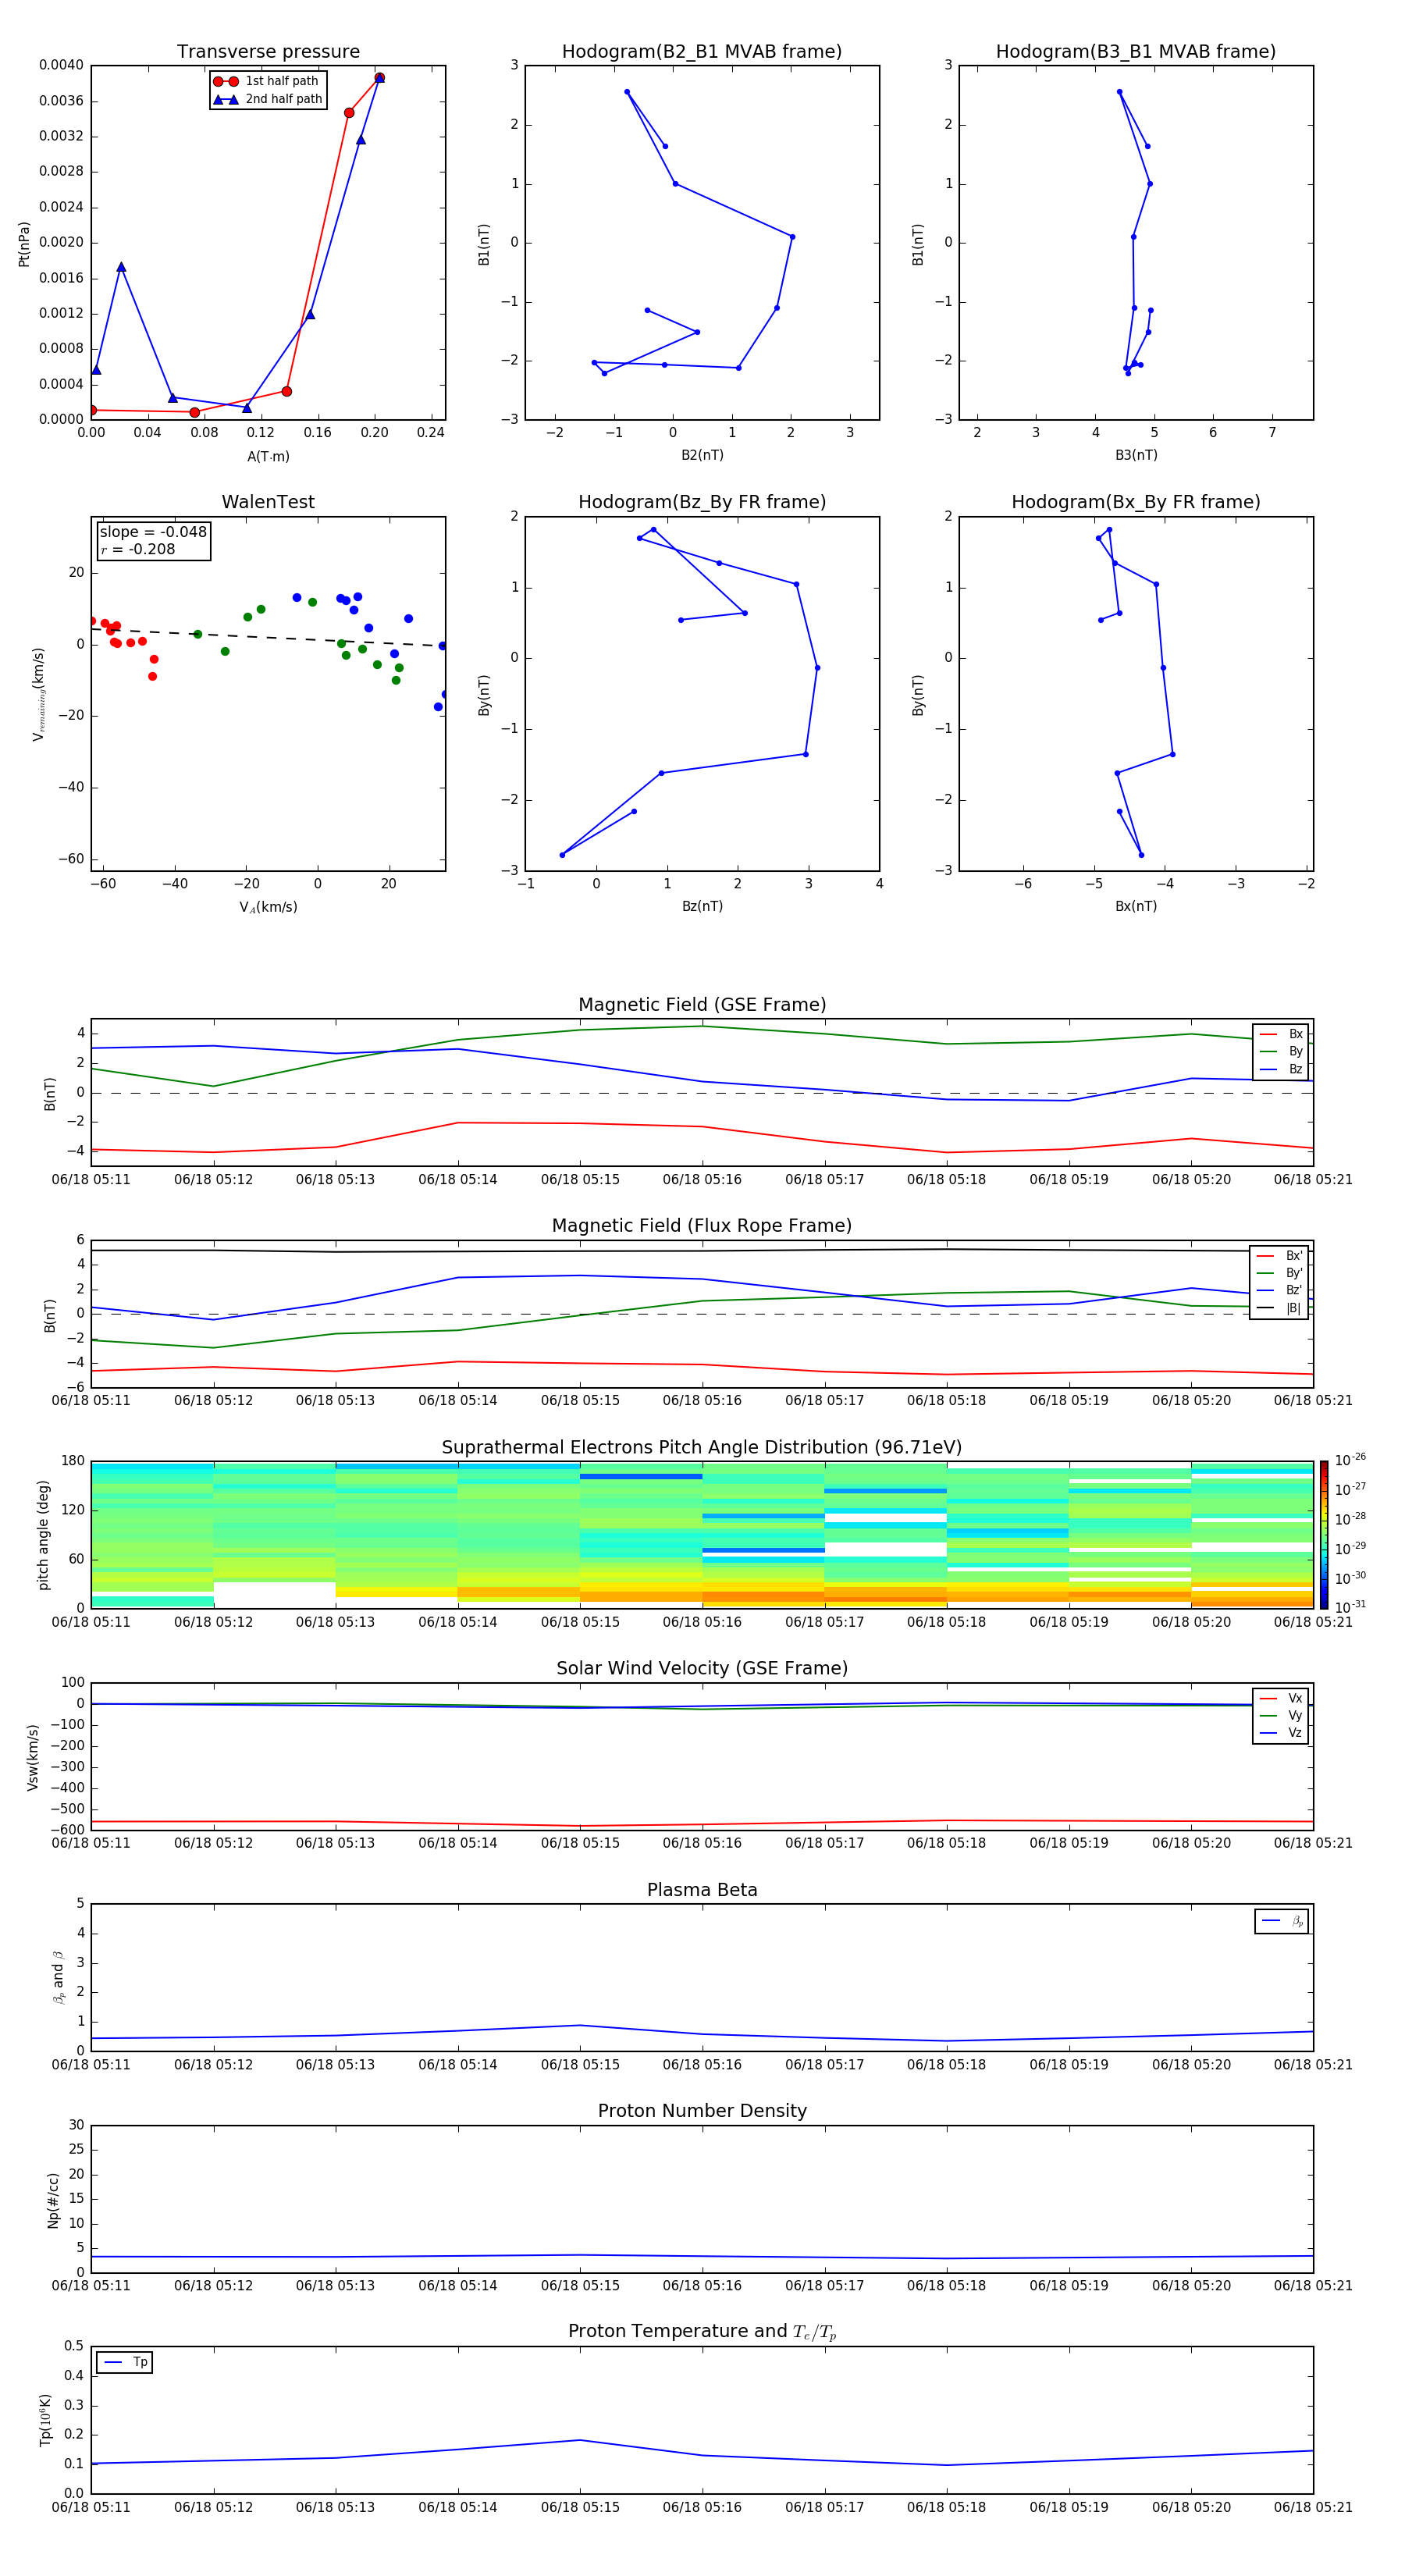Screen dimensions: 1405x2576
Task: Click the "B3(nT)" x-axis label
Action: click(1136, 455)
